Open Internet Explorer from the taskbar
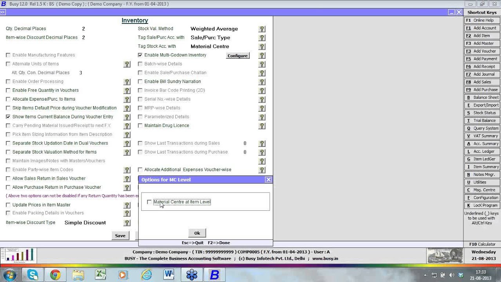The width and height of the screenshot is (501, 282). (146, 275)
